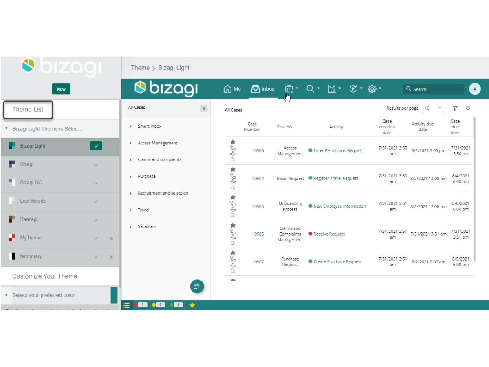Viewport: 489px width, 367px height.
Task: Click the Bizagi GO theme color thumbnail
Action: click(x=12, y=182)
